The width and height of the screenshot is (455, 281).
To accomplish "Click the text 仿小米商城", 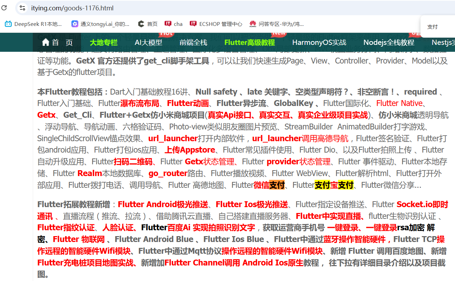I will point(398,115).
